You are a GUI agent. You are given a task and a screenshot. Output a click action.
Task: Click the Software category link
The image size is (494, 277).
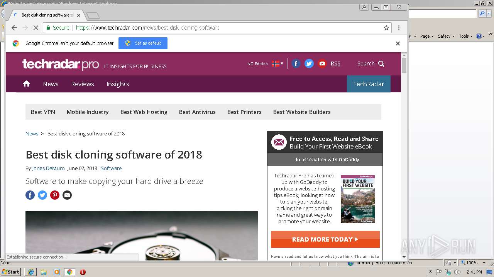click(111, 168)
